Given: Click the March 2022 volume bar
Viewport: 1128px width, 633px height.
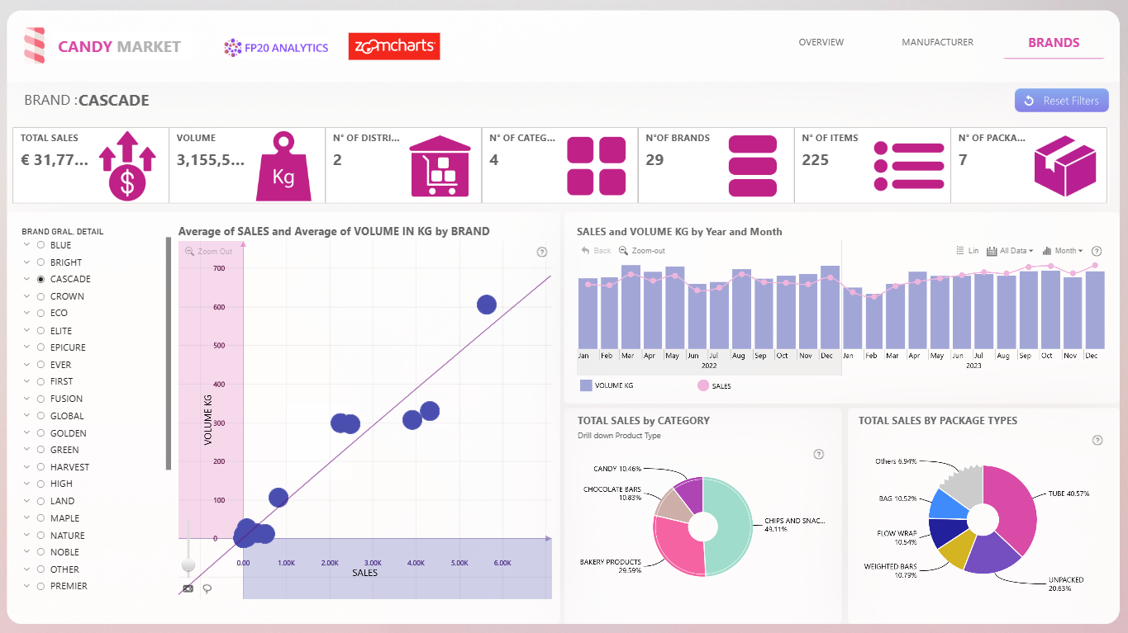Looking at the screenshot, I should point(631,307).
